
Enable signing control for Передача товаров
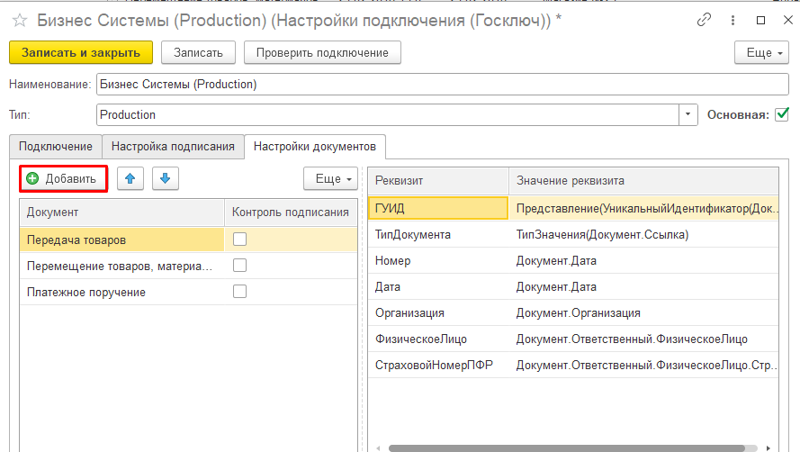(x=239, y=239)
